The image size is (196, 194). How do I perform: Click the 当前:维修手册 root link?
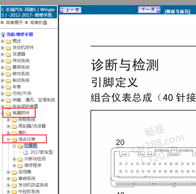coord(20,34)
